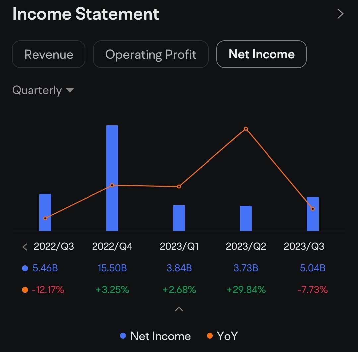The image size is (358, 352).
Task: Click the 15.50B net income value
Action: point(112,268)
